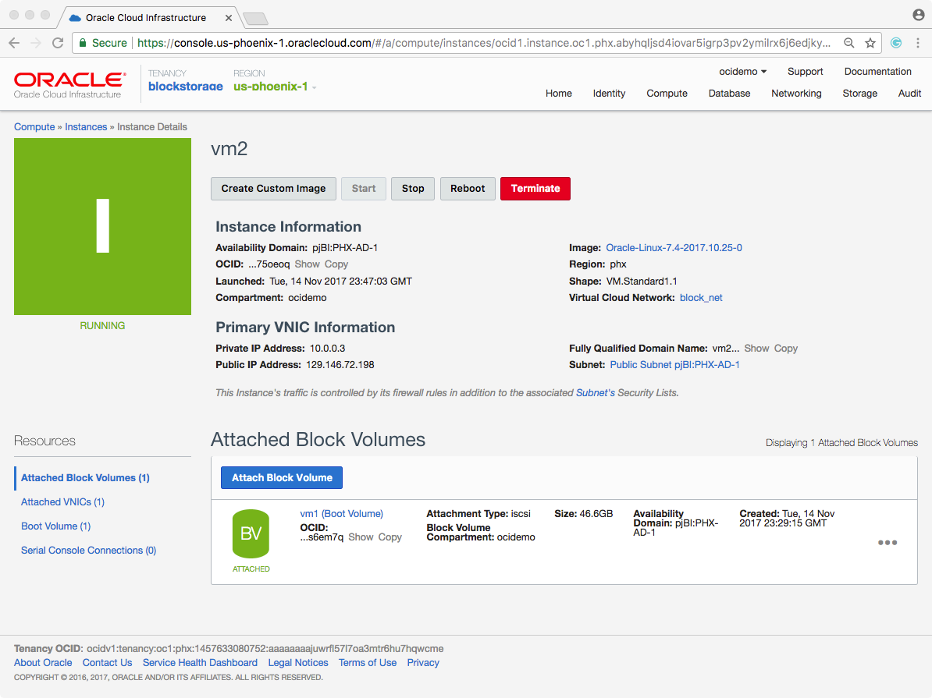Image resolution: width=932 pixels, height=698 pixels.
Task: Click the browser back arrow
Action: (x=14, y=43)
